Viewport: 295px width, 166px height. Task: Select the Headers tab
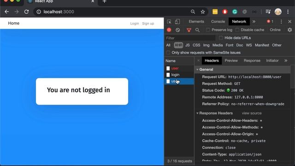point(212,60)
